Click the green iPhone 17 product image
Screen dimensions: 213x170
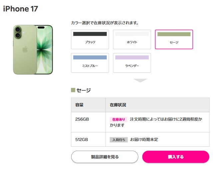(x=33, y=49)
